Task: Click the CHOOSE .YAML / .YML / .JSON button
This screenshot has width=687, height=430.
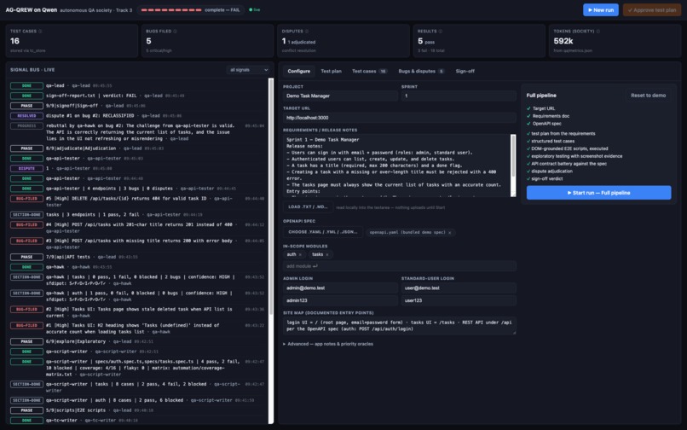Action: click(323, 232)
